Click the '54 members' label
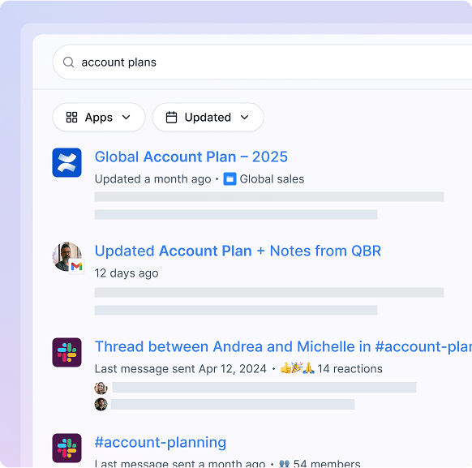This screenshot has width=472, height=468. (x=327, y=464)
